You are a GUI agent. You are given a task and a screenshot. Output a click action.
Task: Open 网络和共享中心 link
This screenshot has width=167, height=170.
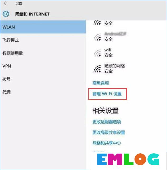[107, 143]
